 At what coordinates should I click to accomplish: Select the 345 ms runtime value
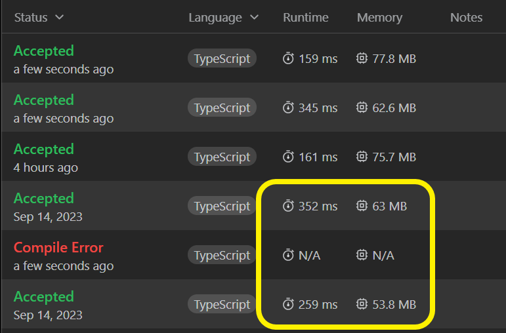point(318,108)
